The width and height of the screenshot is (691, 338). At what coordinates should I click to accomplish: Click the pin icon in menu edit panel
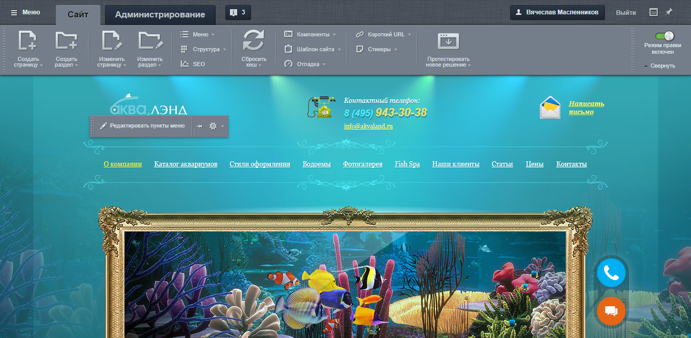pos(199,126)
